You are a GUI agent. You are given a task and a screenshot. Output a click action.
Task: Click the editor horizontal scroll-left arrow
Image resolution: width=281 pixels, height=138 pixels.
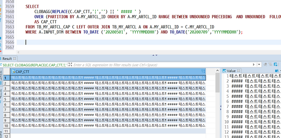(18, 52)
